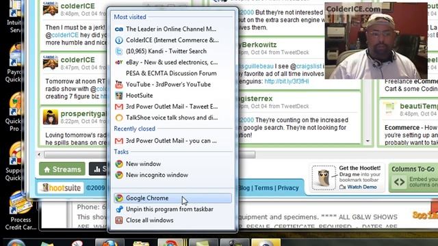Launch Google Chrome from the jump list
This screenshot has width=438, height=246.
pos(172,198)
